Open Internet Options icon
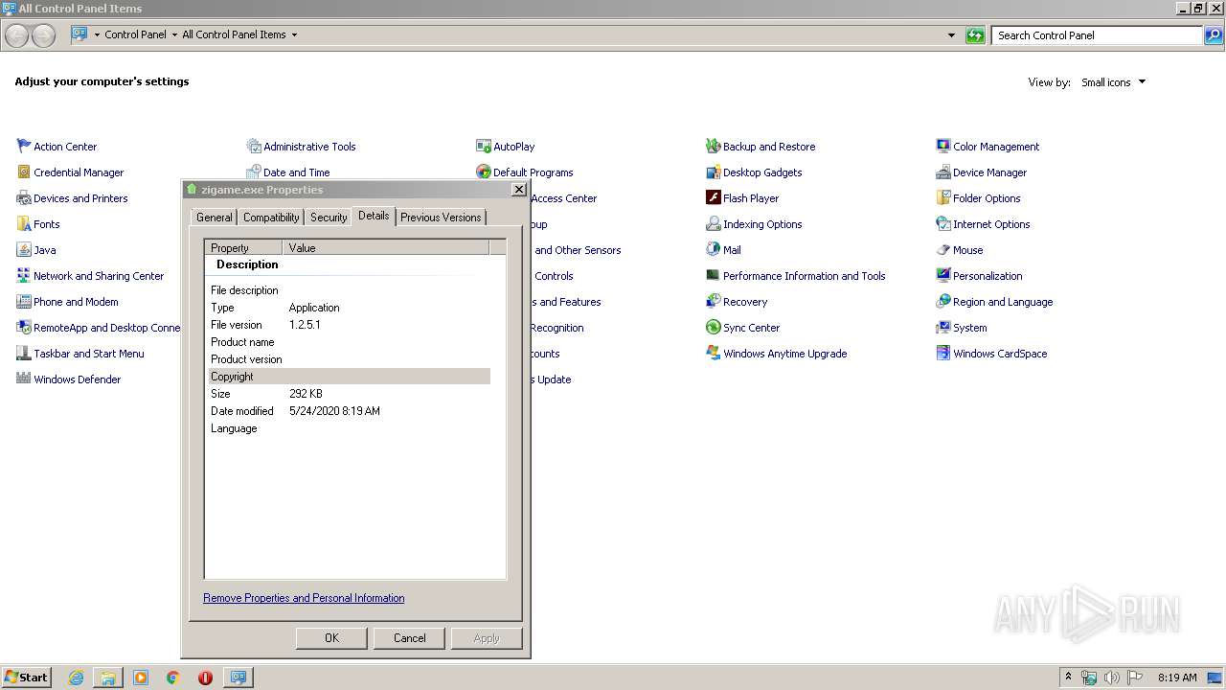Image resolution: width=1226 pixels, height=690 pixels. (x=943, y=223)
